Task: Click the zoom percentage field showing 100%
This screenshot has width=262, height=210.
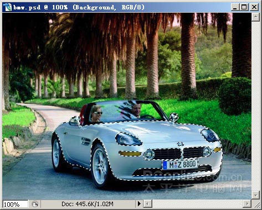Action: tap(16, 204)
